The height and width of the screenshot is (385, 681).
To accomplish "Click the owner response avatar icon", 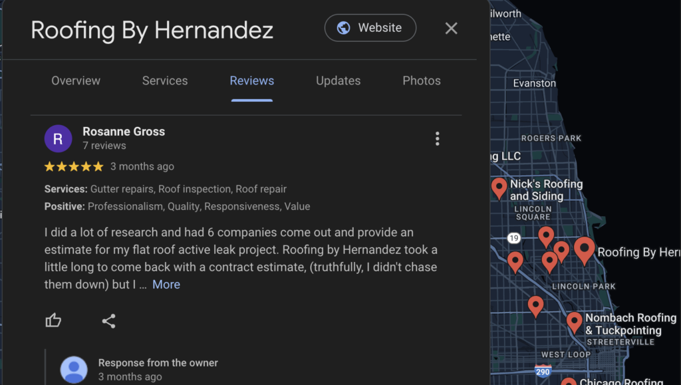I will coord(74,370).
